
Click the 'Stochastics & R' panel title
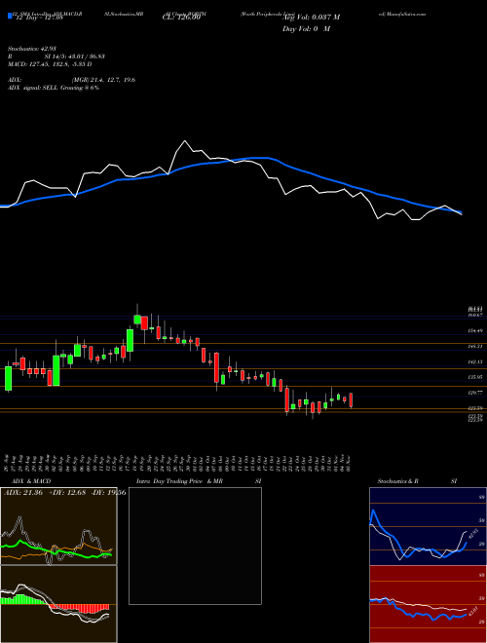pyautogui.click(x=398, y=481)
